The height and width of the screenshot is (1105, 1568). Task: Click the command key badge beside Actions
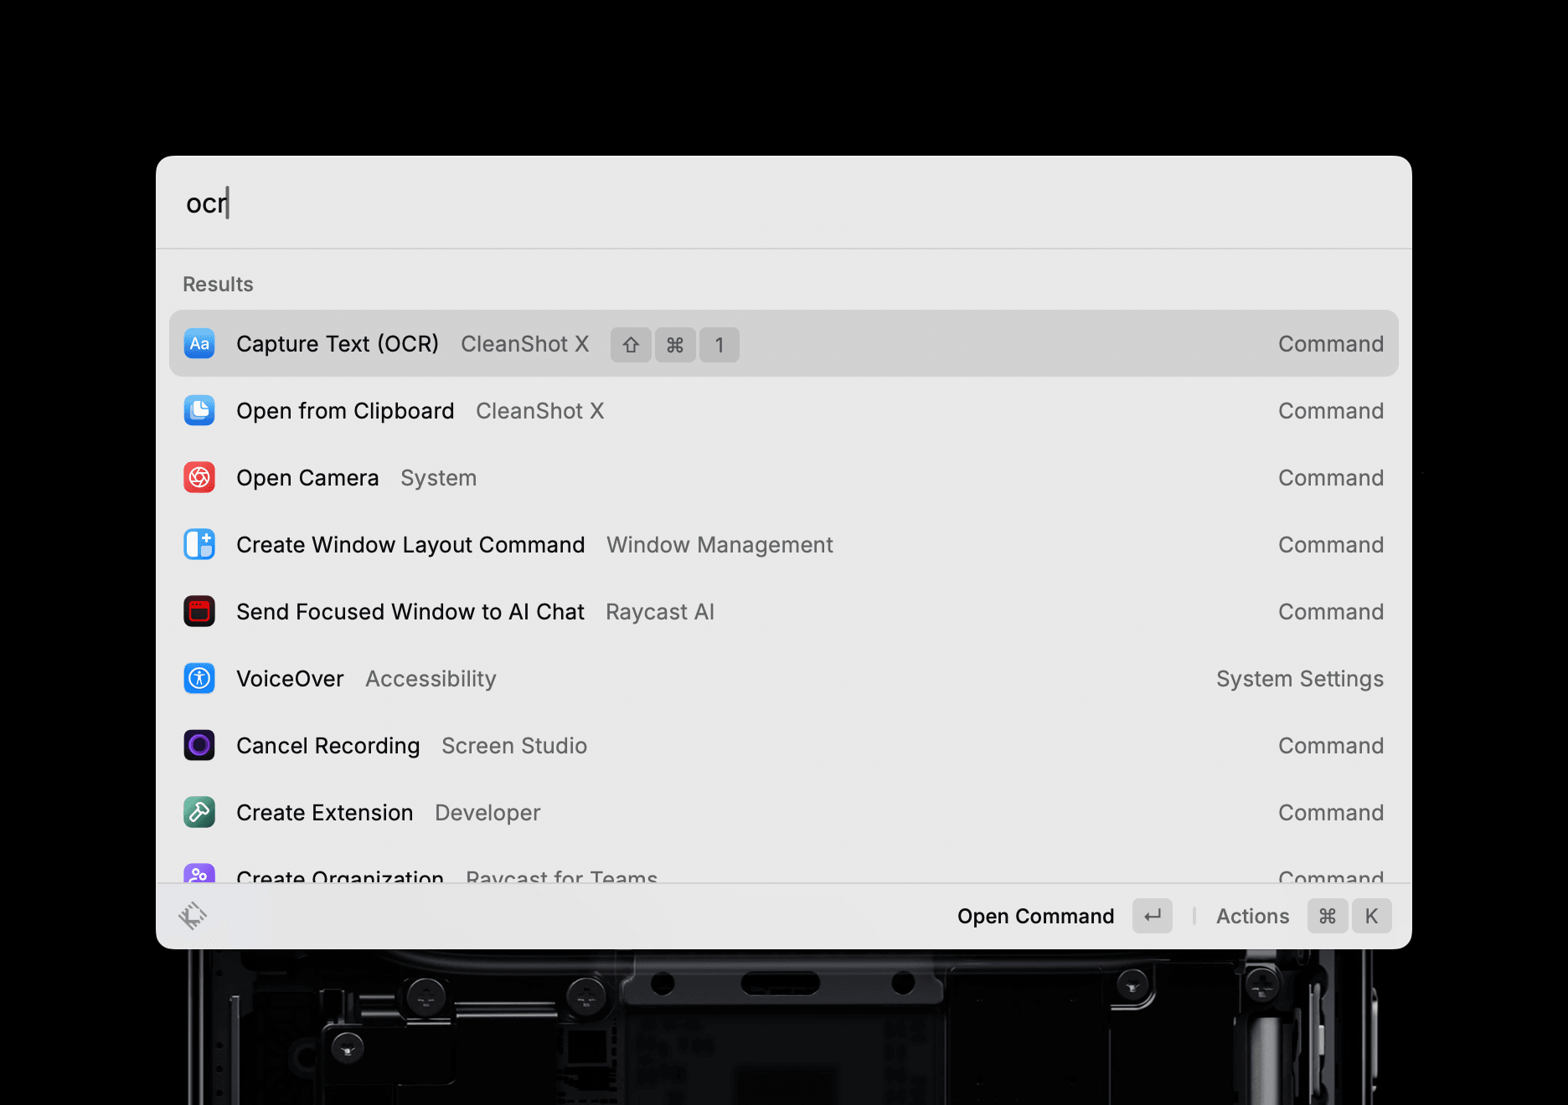pyautogui.click(x=1328, y=916)
